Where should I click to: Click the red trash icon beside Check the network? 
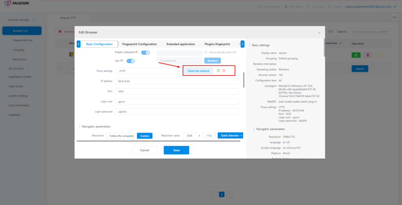224,70
